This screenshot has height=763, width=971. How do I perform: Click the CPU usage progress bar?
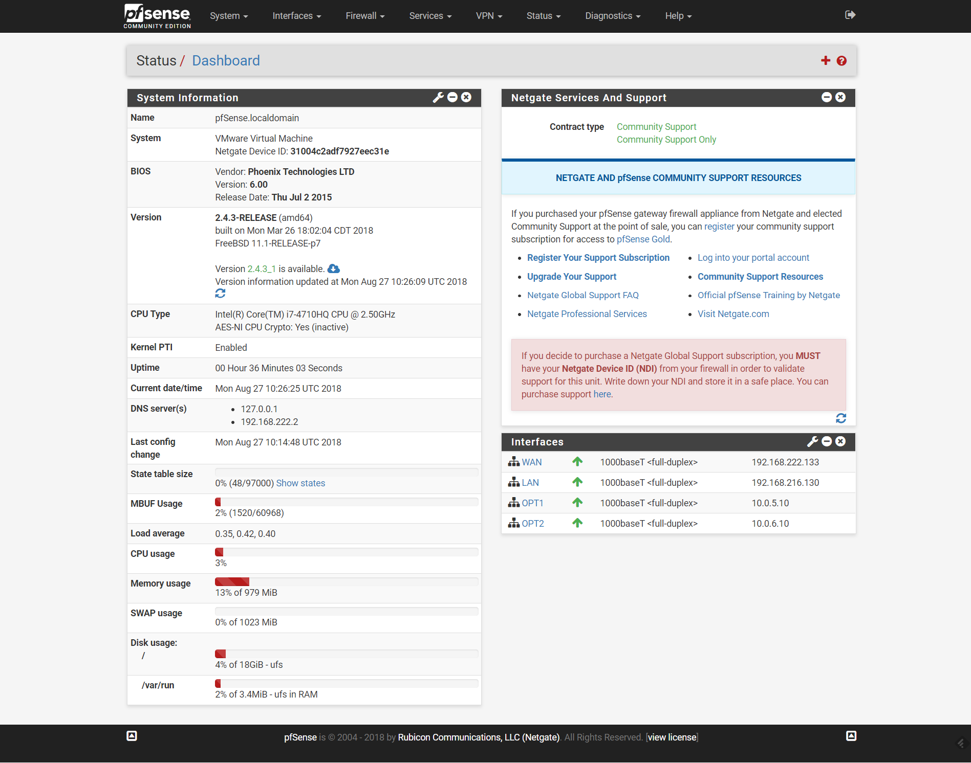[x=347, y=552]
